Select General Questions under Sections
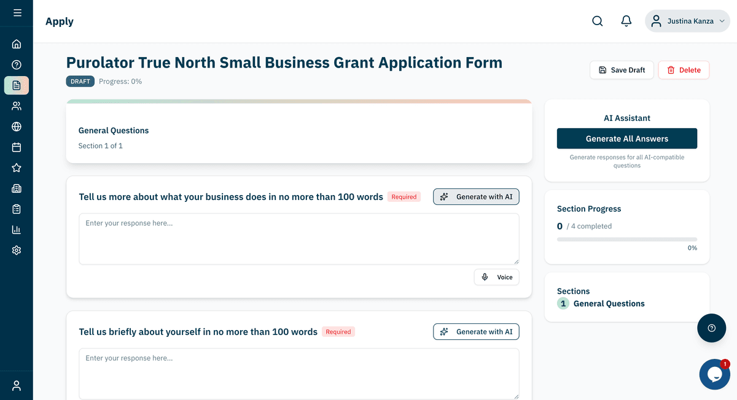The image size is (737, 400). (608, 303)
